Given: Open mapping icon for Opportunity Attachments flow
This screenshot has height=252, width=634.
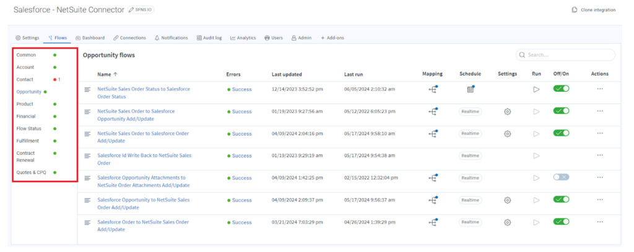Looking at the screenshot, I should tap(433, 178).
